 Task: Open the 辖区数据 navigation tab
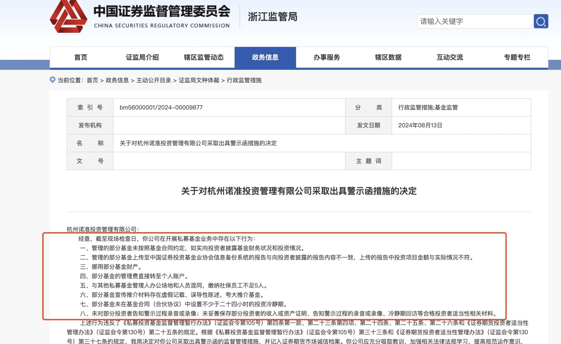click(x=388, y=57)
